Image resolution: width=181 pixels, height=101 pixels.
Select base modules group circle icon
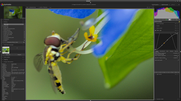tap(163, 20)
